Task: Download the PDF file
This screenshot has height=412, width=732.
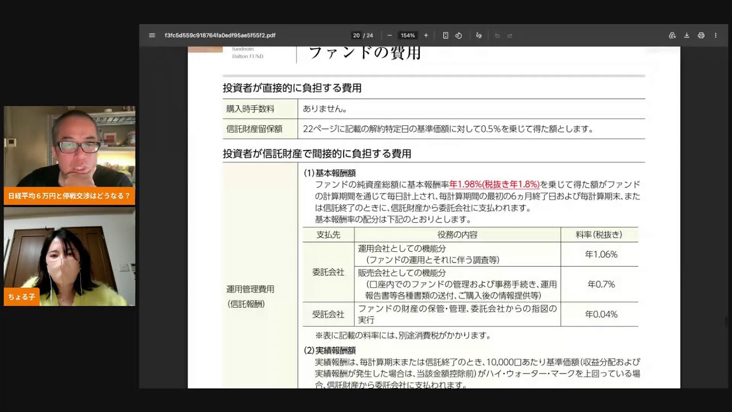Action: pos(687,35)
